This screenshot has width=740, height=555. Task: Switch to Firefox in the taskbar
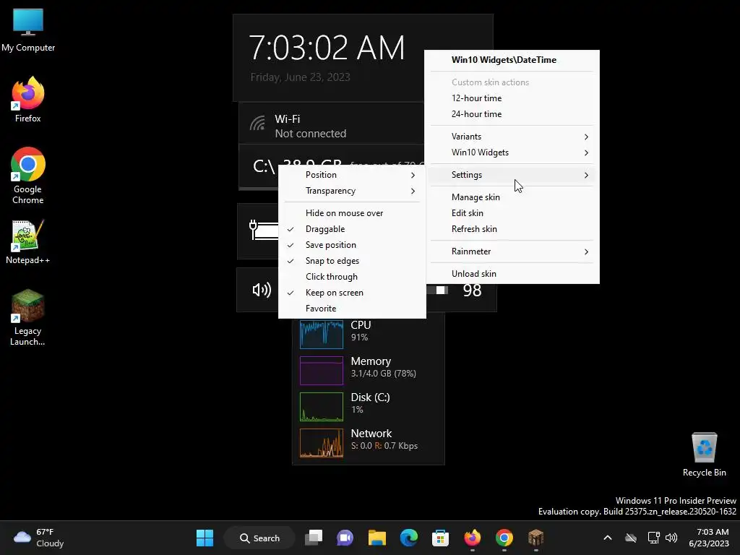point(473,538)
